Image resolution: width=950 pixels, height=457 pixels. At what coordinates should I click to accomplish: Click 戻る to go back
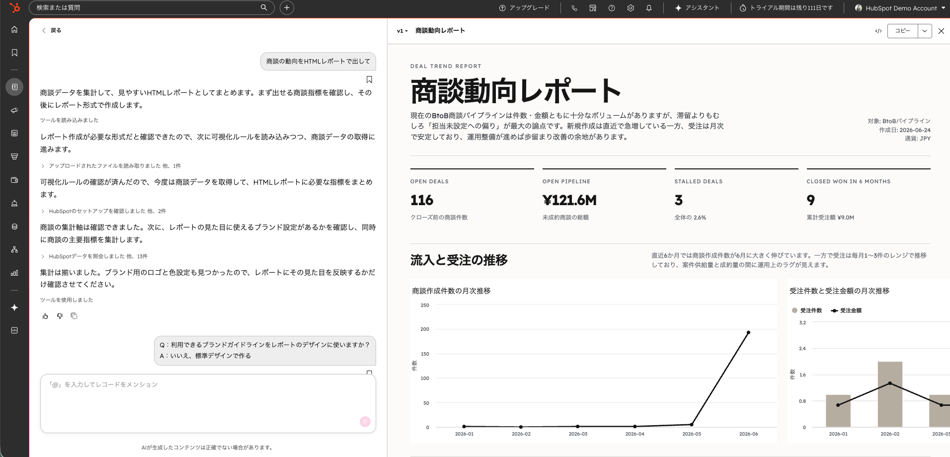point(52,30)
